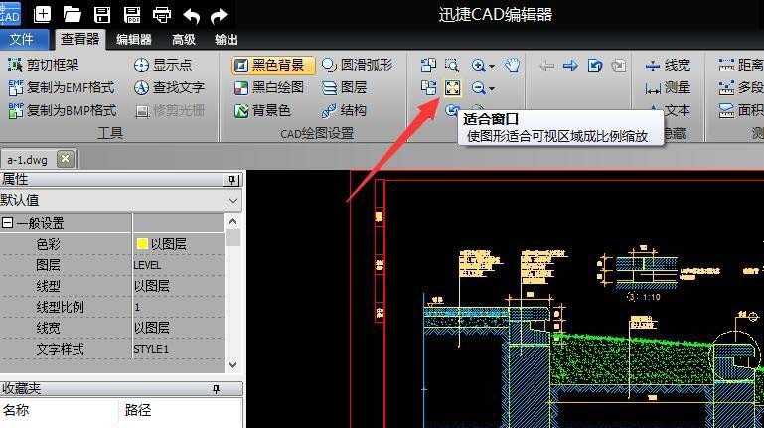
Task: Close the a-1.dwg tab
Action: 66,159
